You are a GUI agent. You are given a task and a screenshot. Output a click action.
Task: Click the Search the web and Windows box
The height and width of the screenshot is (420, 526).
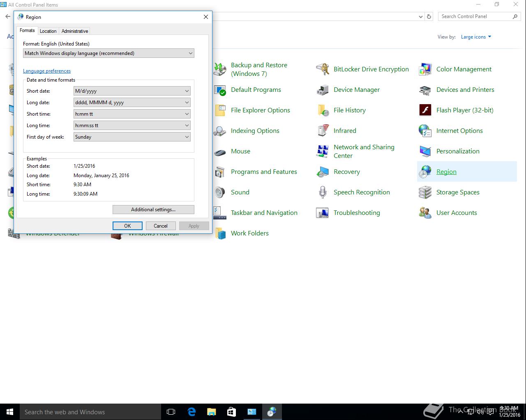click(x=90, y=412)
